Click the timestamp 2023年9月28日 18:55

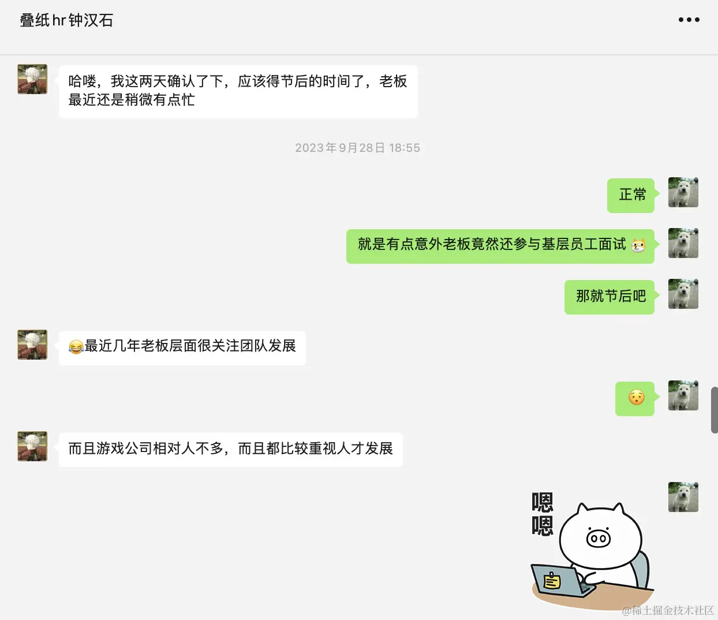click(x=358, y=148)
